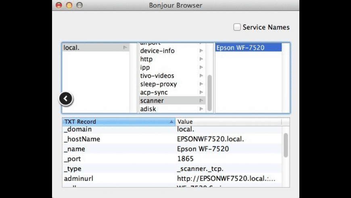Screen dimensions: 351x198
Task: Select the _hostName record row
Action: point(172,139)
